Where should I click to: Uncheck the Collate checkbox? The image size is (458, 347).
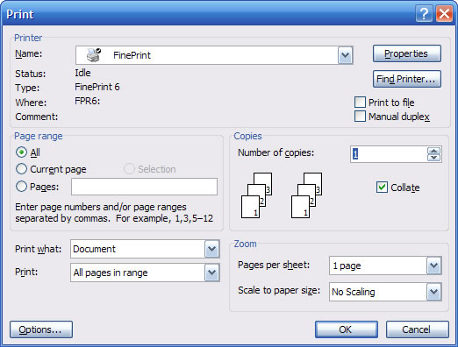[x=382, y=188]
